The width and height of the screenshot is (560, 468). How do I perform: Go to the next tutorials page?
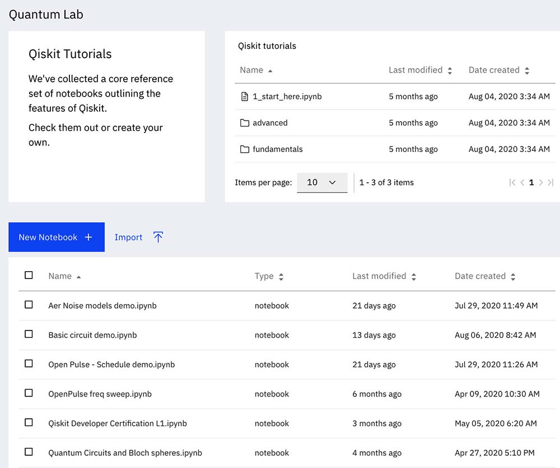541,182
